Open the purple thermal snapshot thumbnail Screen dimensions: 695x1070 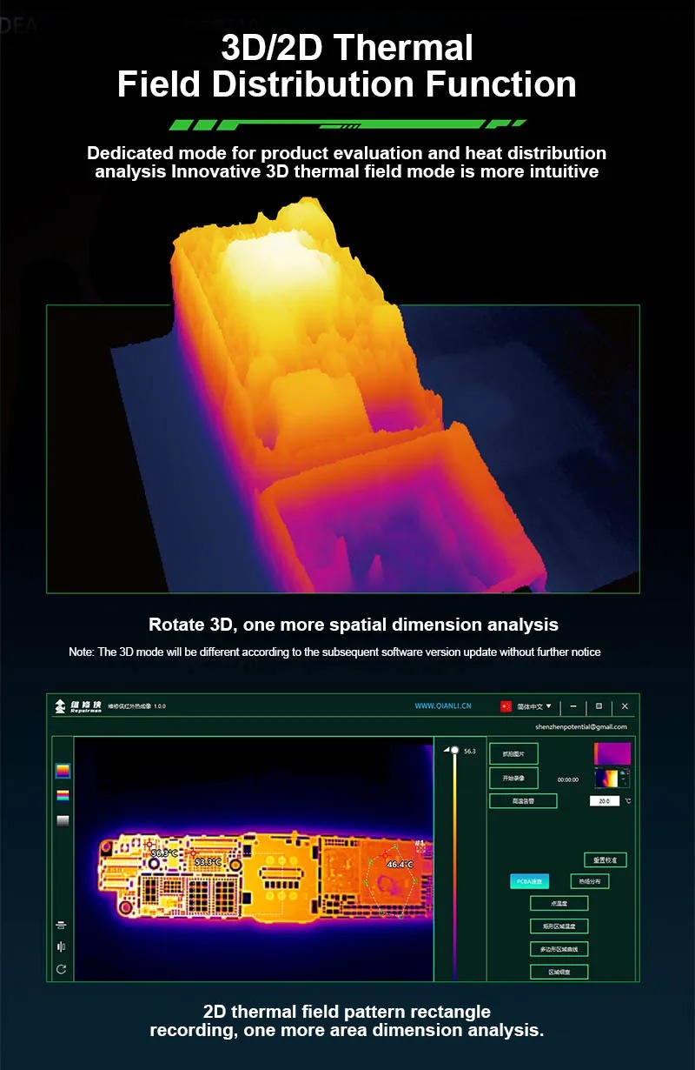[x=612, y=753]
